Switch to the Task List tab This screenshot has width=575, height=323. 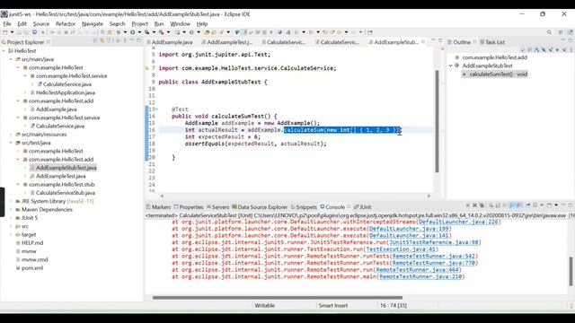pos(492,42)
